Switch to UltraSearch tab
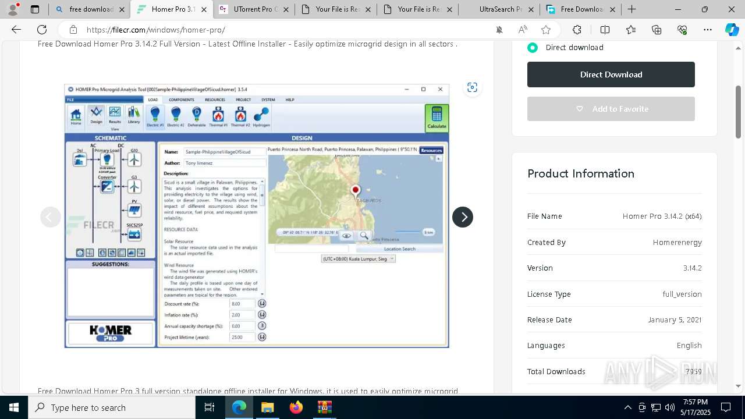The height and width of the screenshot is (419, 745). click(x=500, y=9)
